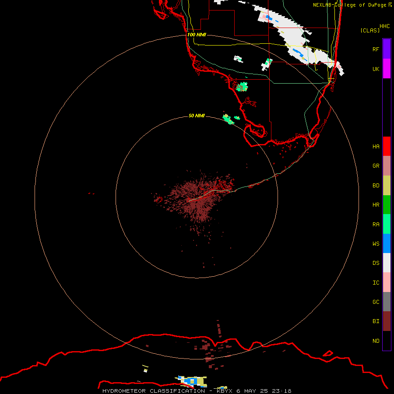Click the ND legend label
This screenshot has width=394, height=394.
coord(376,341)
